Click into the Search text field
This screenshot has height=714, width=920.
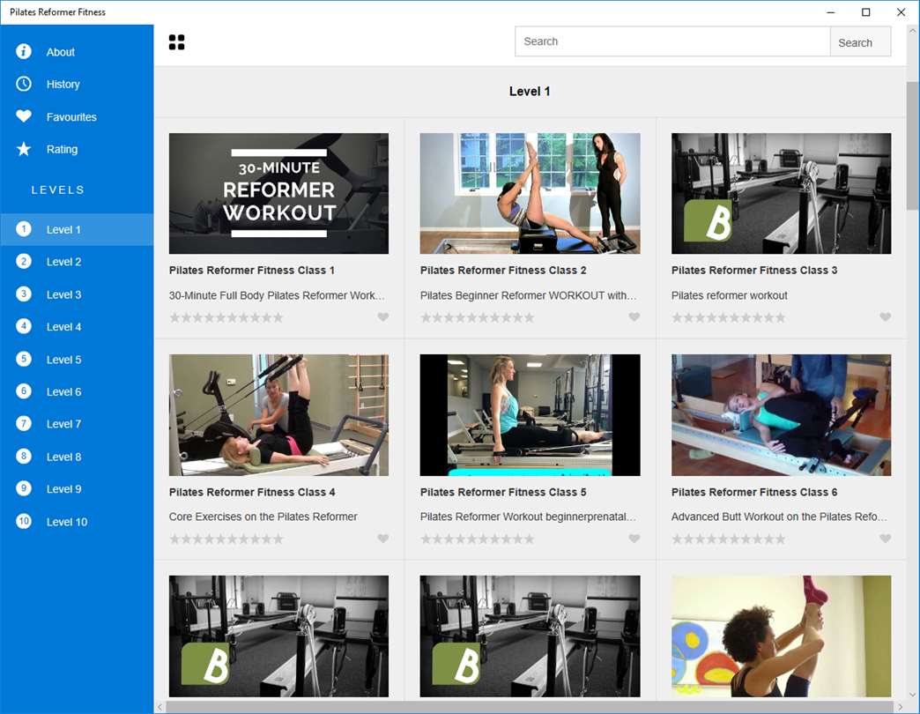(x=672, y=41)
